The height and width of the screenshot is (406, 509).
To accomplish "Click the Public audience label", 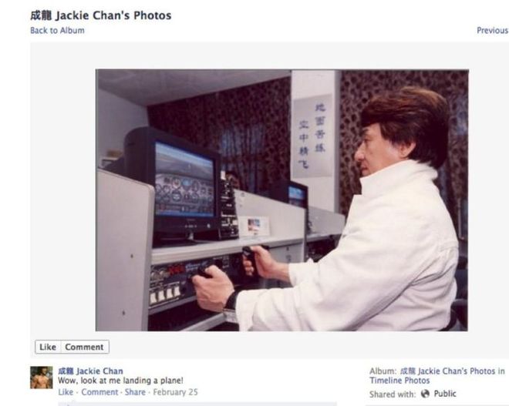I will click(x=445, y=394).
